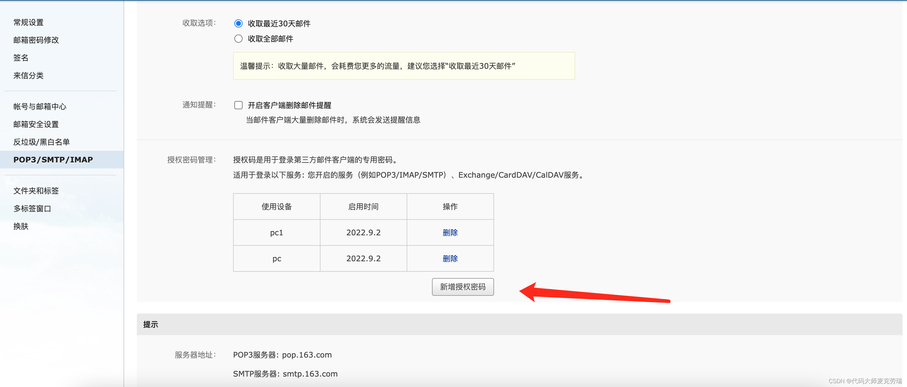Open 常规设置 in the sidebar
This screenshot has height=387, width=907.
[29, 22]
